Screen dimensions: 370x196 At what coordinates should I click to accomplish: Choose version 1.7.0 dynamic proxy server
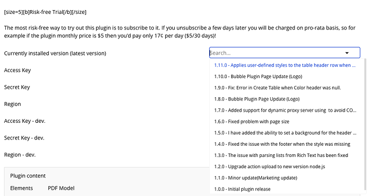pos(285,110)
